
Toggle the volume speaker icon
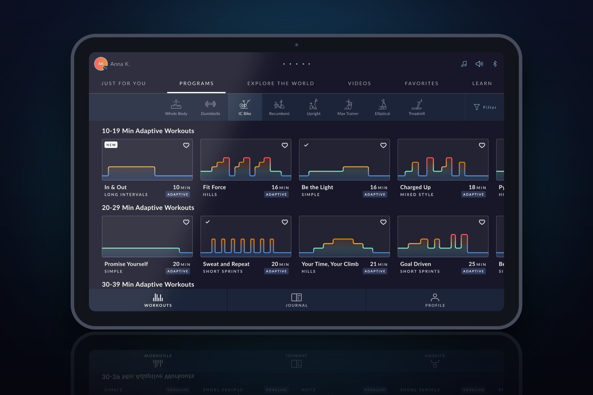(479, 64)
